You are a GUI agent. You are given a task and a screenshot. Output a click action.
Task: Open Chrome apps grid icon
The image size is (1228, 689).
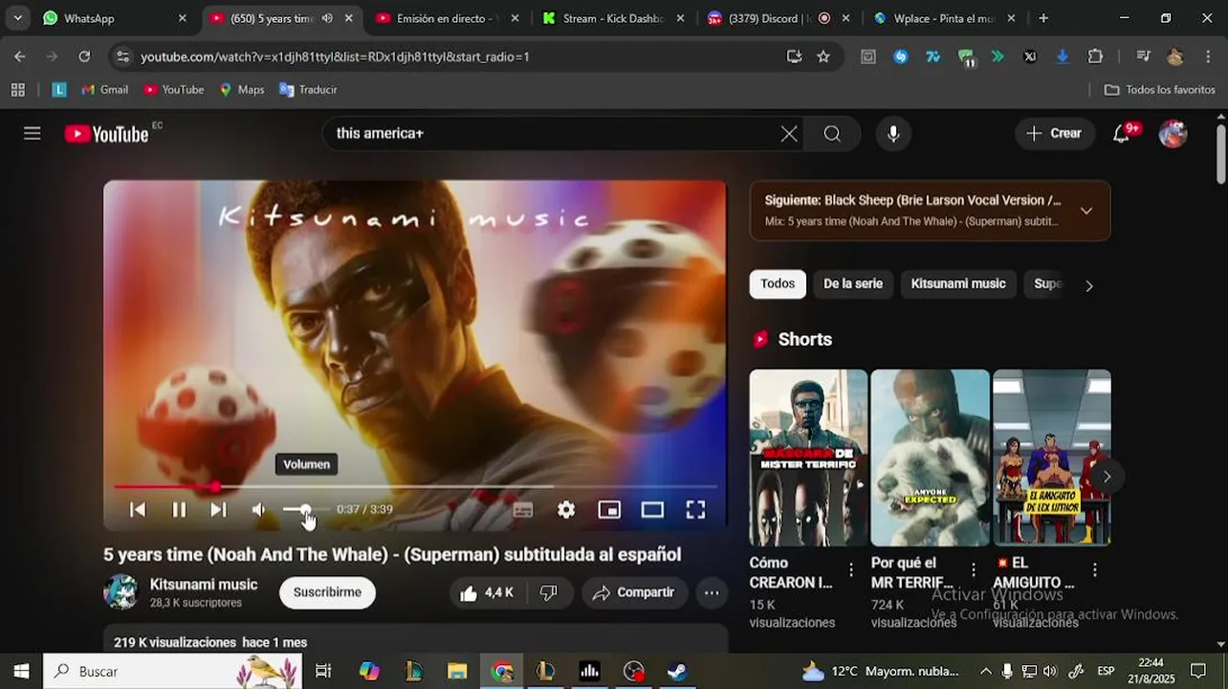tap(17, 90)
